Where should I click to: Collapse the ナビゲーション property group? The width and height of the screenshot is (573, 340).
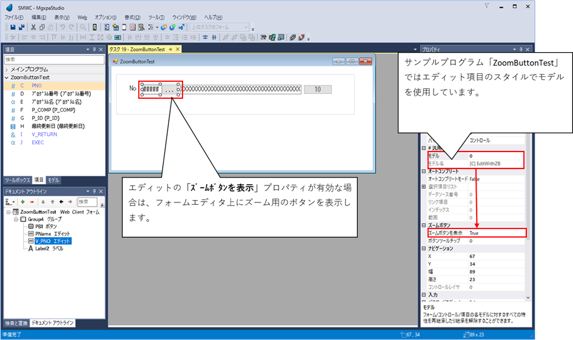click(x=424, y=248)
